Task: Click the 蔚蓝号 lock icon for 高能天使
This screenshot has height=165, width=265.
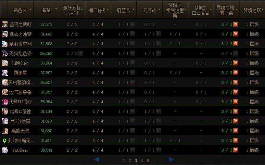Action: pyautogui.click(x=132, y=131)
